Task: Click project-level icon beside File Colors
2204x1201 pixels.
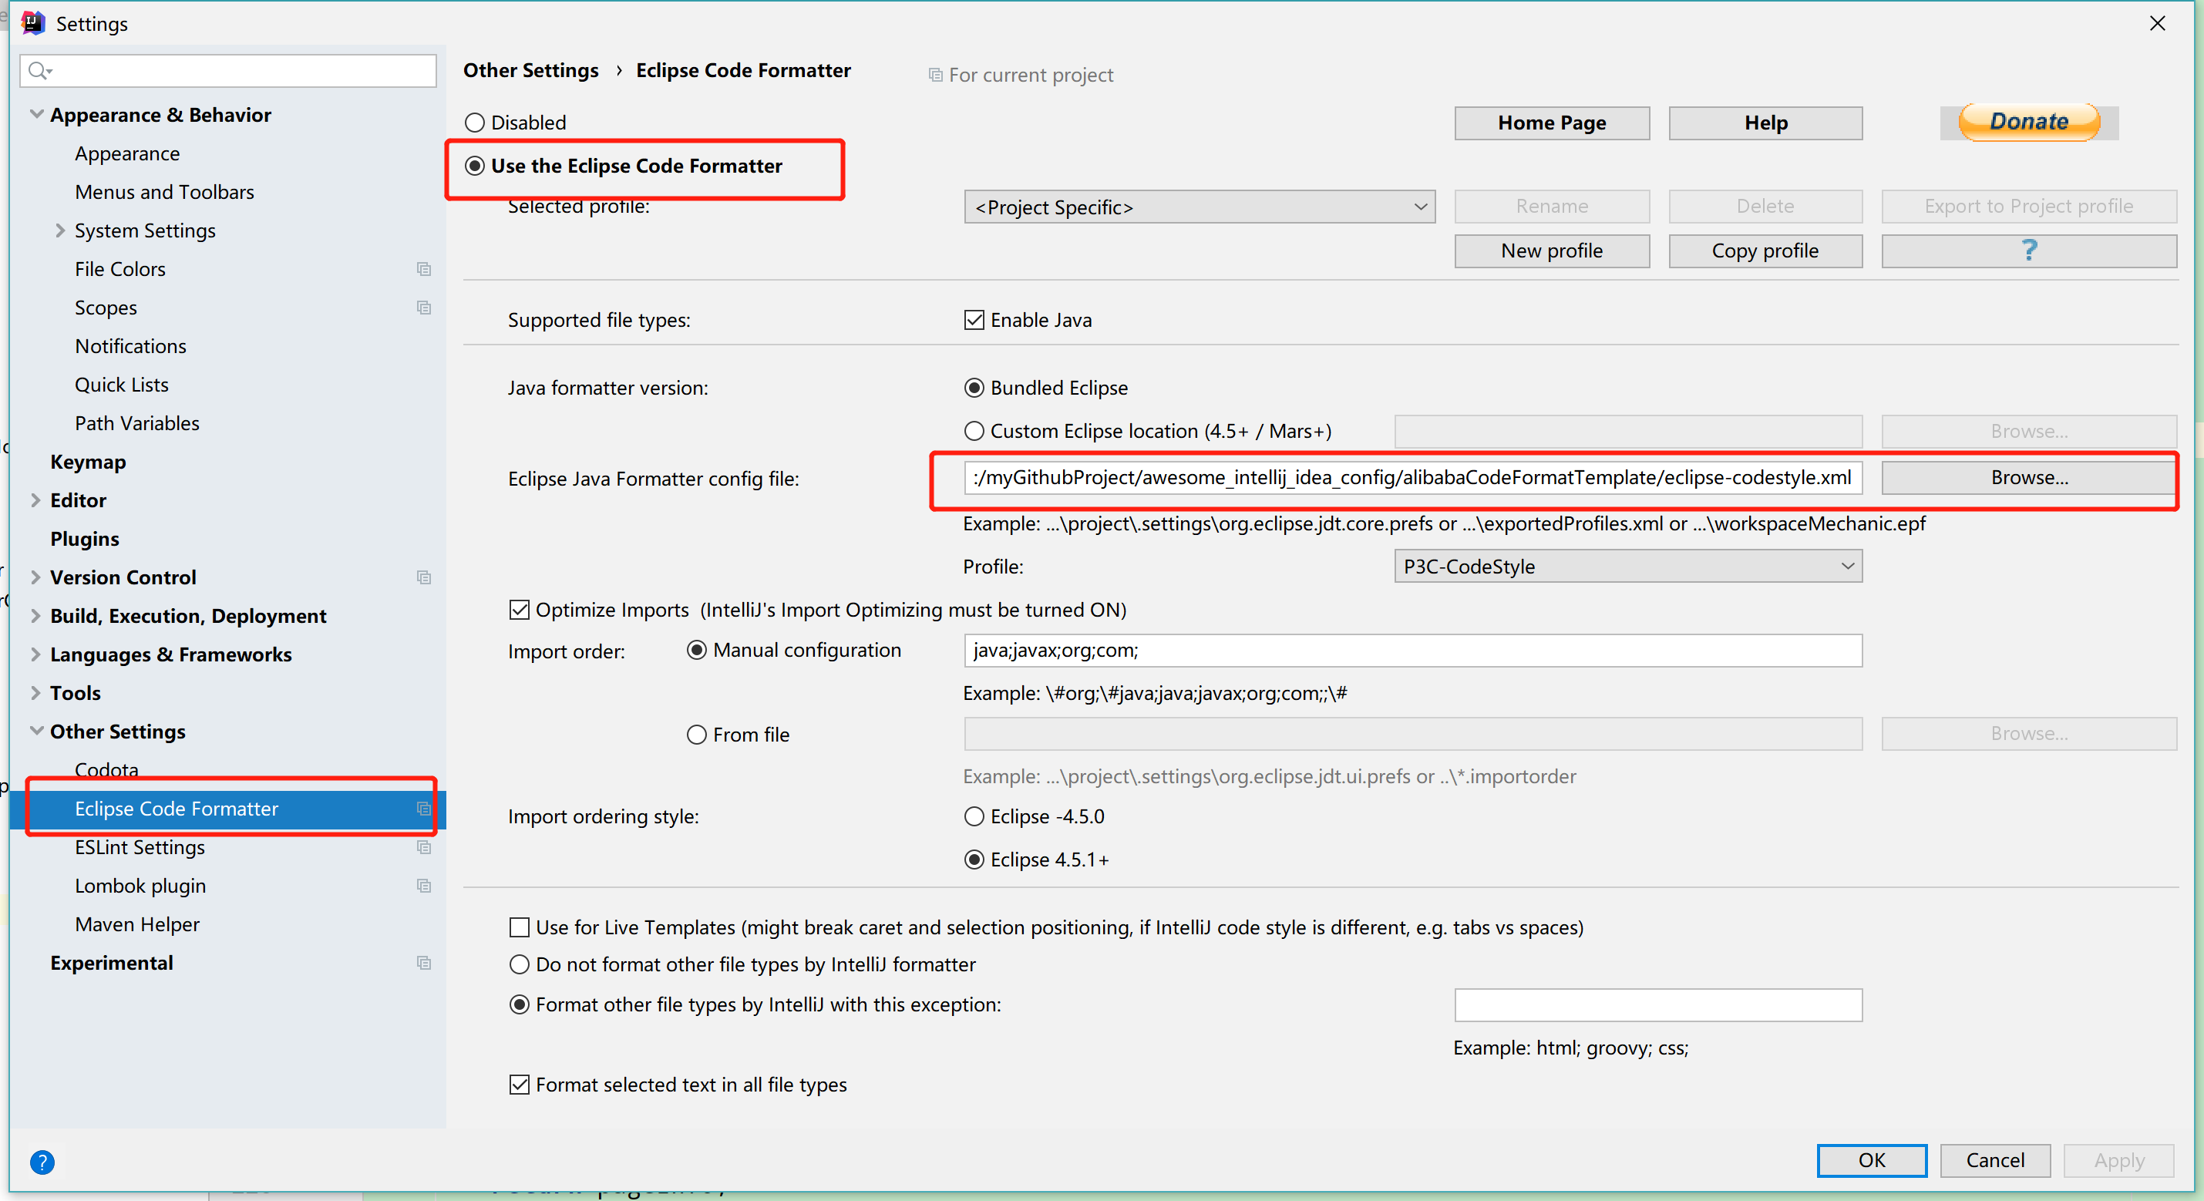Action: click(x=423, y=268)
